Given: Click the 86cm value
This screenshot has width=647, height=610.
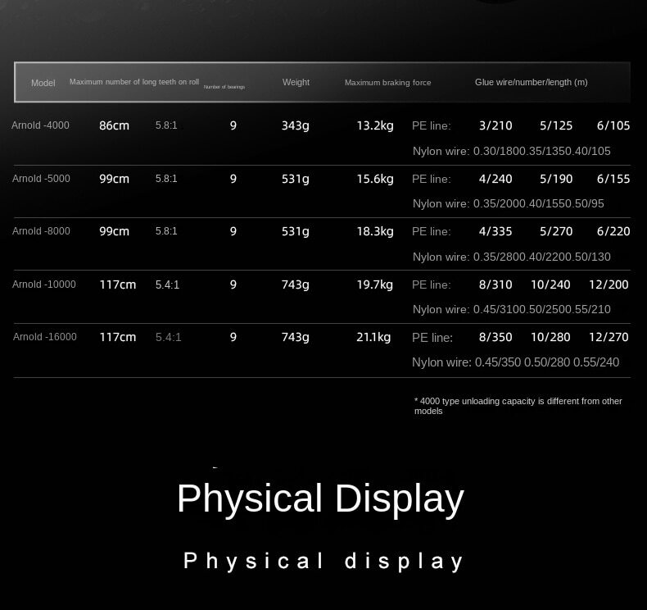Looking at the screenshot, I should point(115,125).
